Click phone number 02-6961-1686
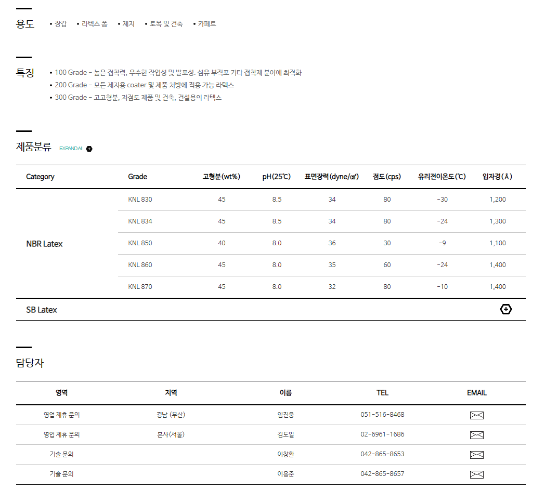This screenshot has height=503, width=545. pyautogui.click(x=382, y=434)
